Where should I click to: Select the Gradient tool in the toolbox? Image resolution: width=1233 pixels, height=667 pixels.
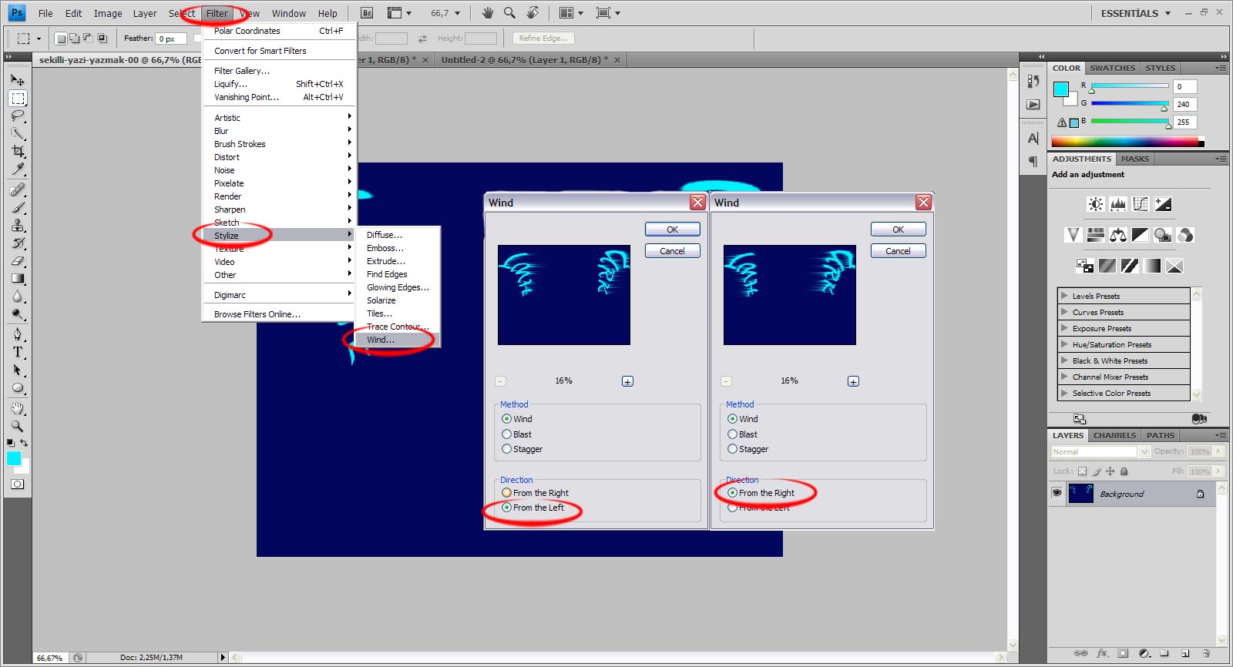point(17,278)
